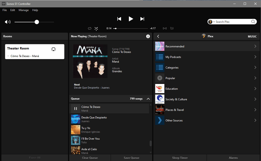Click the track progress bar handle
The width and height of the screenshot is (261, 161).
[116, 29]
